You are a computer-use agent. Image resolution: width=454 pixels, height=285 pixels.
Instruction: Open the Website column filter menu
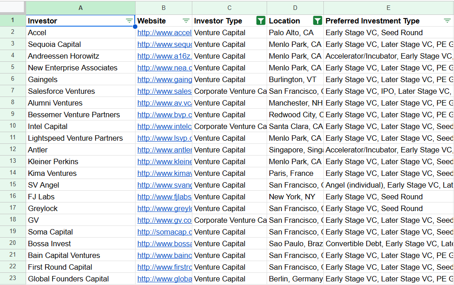(x=186, y=21)
